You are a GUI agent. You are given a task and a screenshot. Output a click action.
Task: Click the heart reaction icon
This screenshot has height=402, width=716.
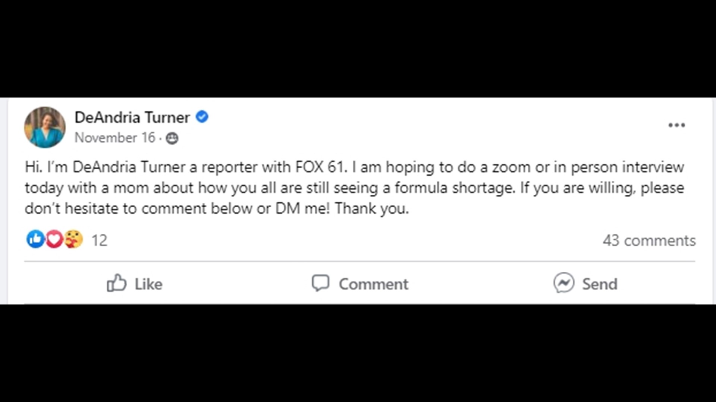54,239
